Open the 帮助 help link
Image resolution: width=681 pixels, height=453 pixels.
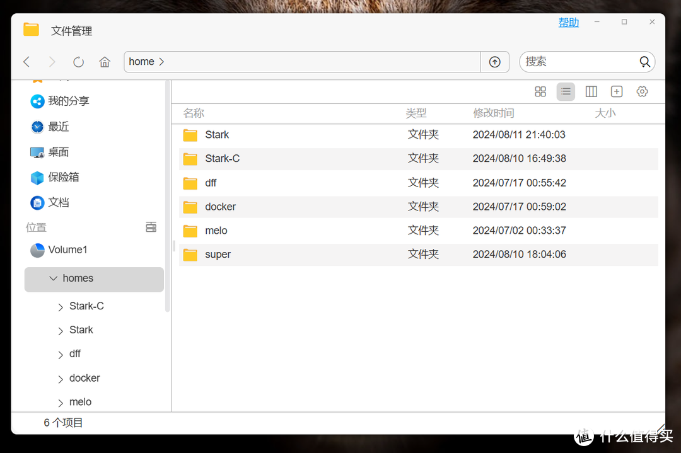pyautogui.click(x=569, y=22)
